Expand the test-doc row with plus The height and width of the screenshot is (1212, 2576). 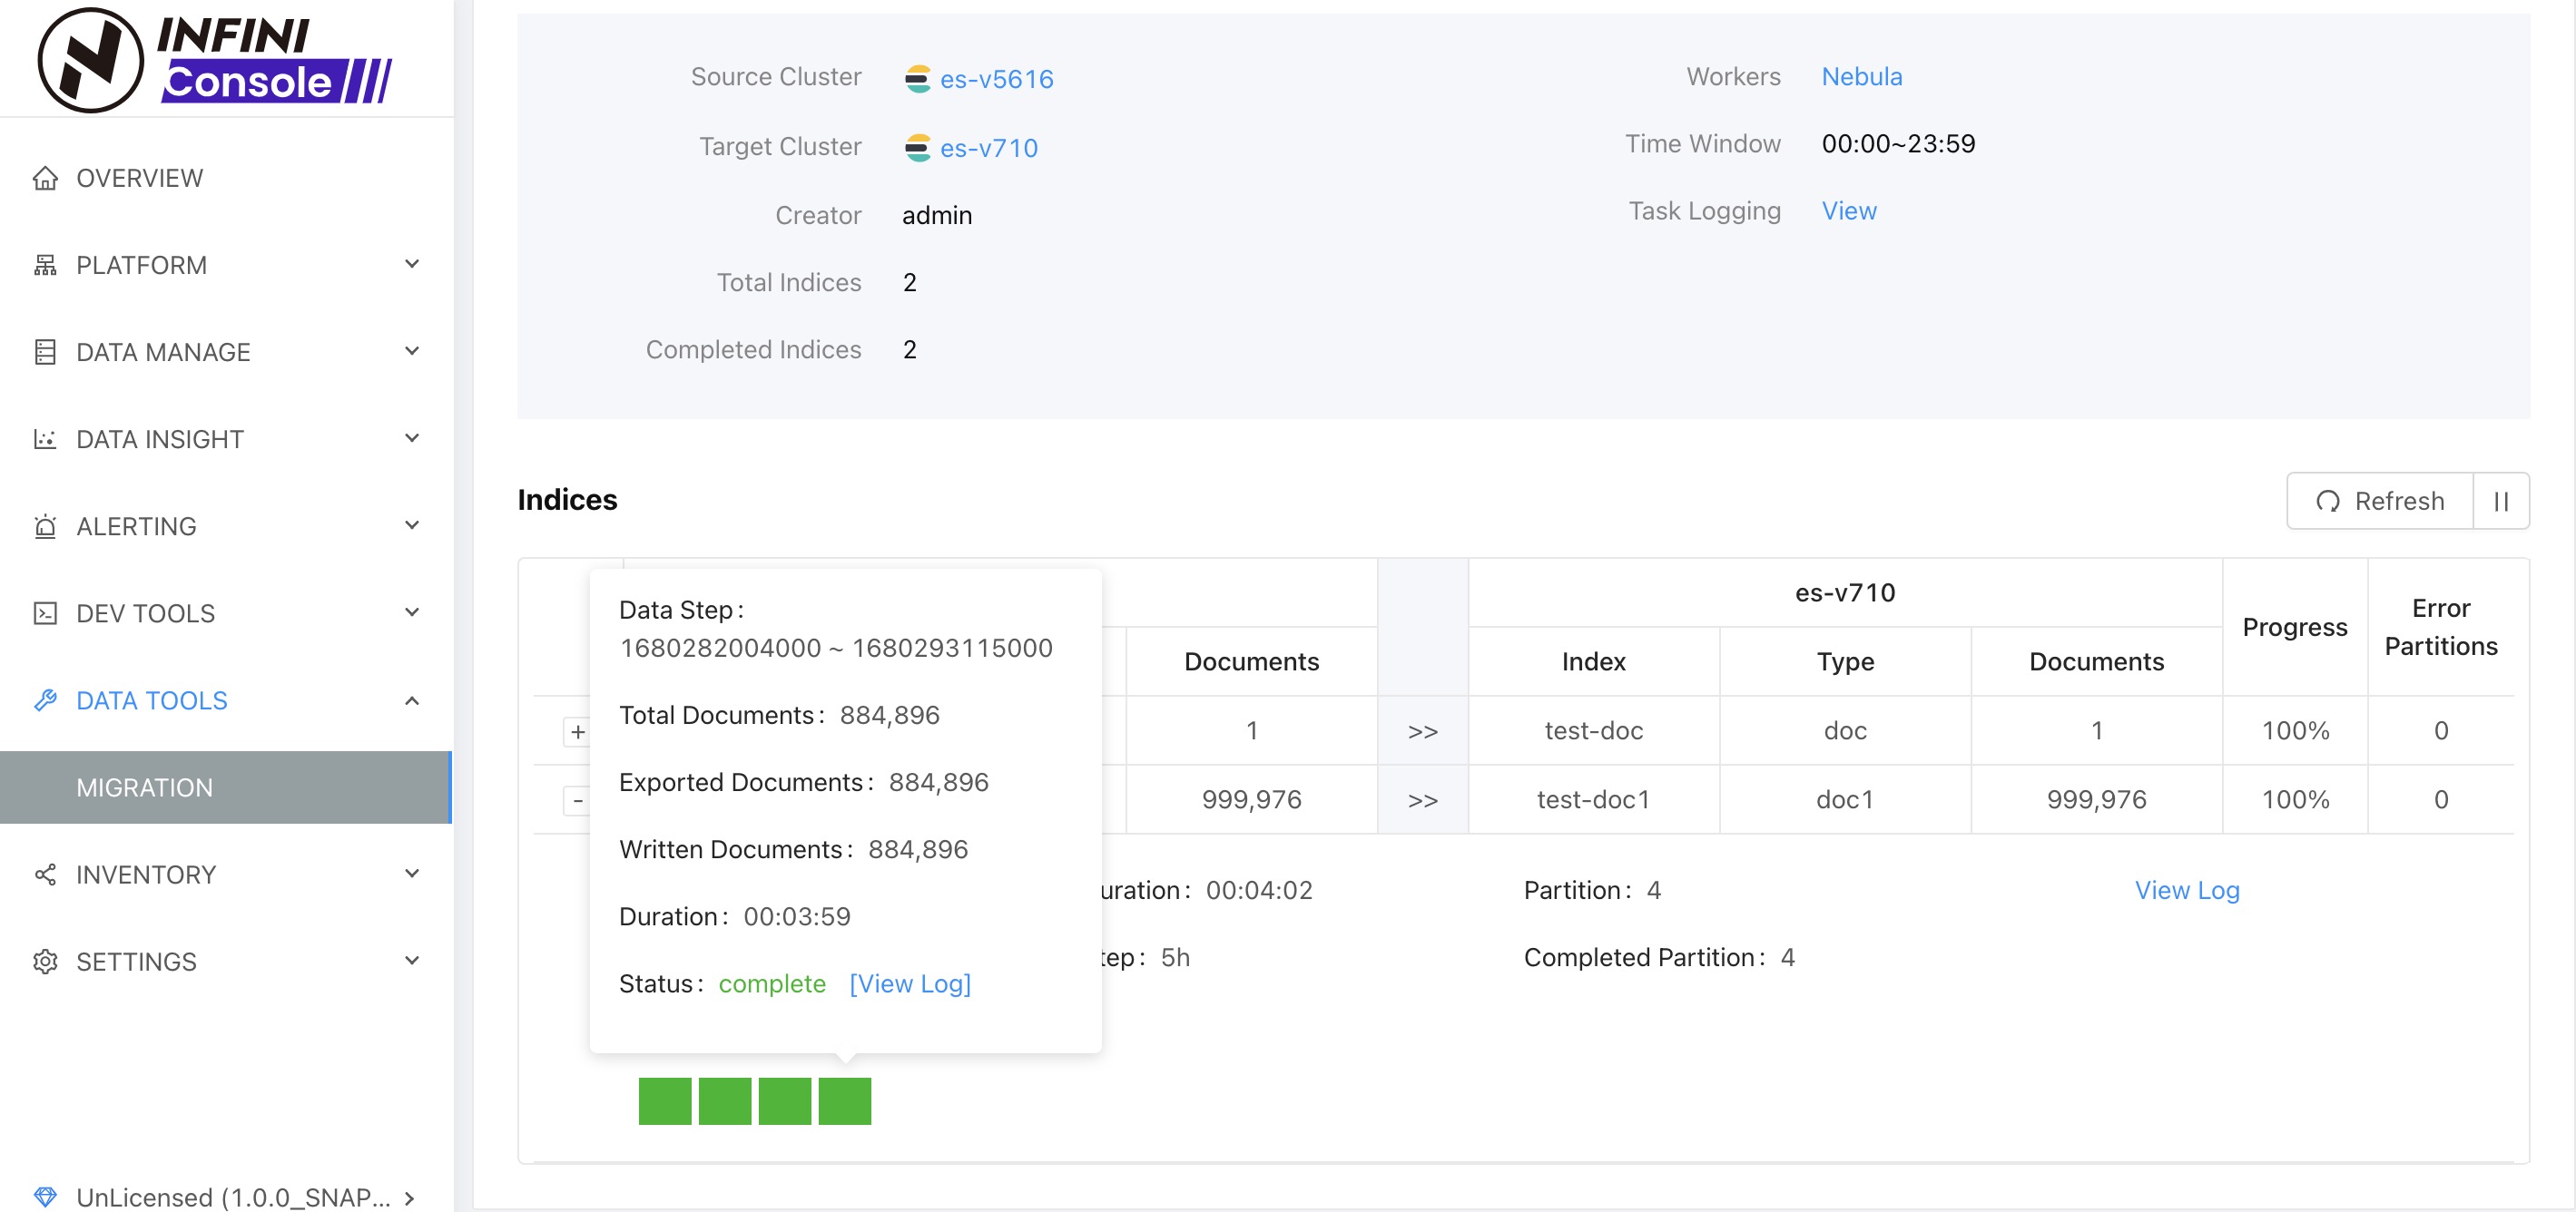[x=577, y=731]
